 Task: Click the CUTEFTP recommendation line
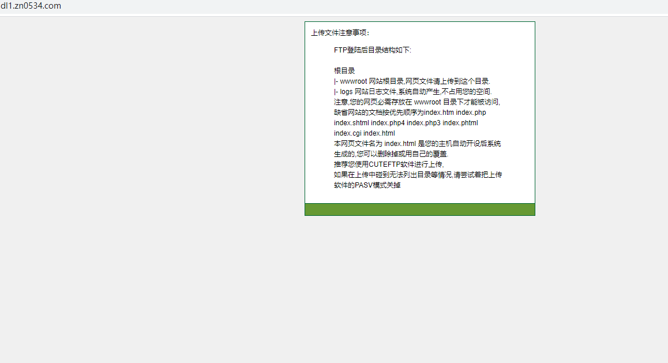click(388, 164)
